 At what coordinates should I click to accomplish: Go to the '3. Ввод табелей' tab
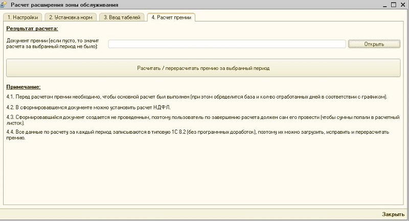coord(122,17)
